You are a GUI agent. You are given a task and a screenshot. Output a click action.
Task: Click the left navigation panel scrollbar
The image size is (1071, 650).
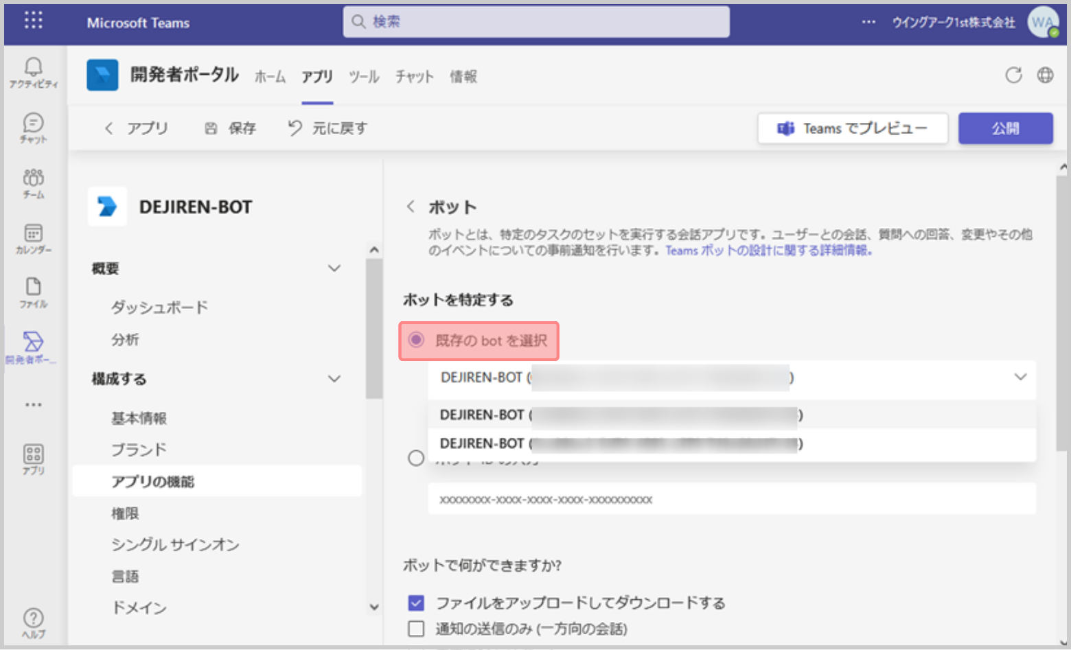tap(373, 329)
